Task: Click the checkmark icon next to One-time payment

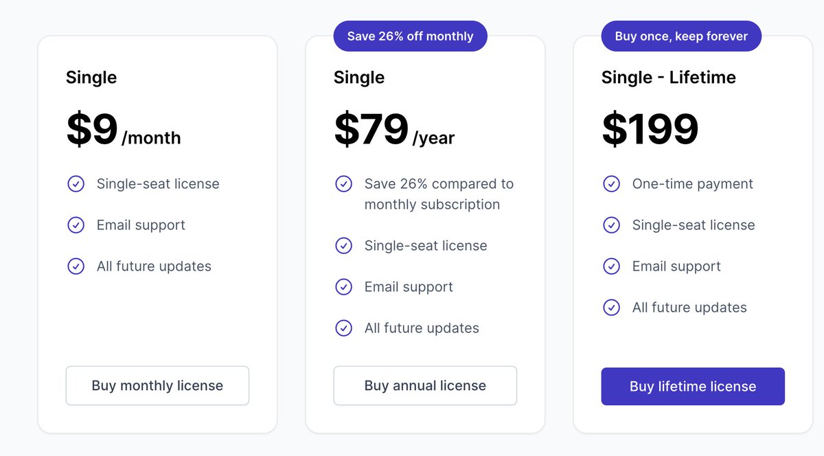Action: (611, 184)
